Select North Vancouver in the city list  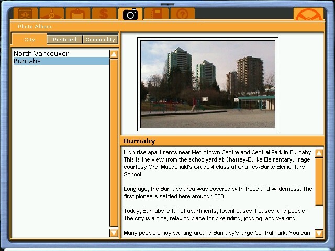(61, 53)
